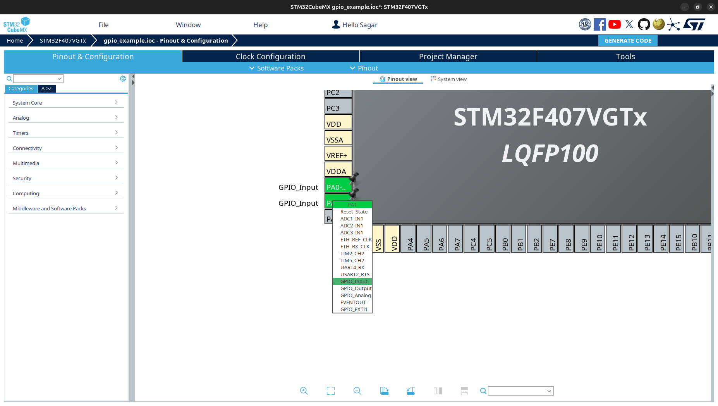Image resolution: width=718 pixels, height=406 pixels.
Task: Choose GPIO_Output in the PA1 menu
Action: point(352,289)
